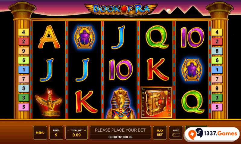Screen dimensions: 241x144
Task: Click the scarab symbol on the fifth reel
Action: (192, 70)
